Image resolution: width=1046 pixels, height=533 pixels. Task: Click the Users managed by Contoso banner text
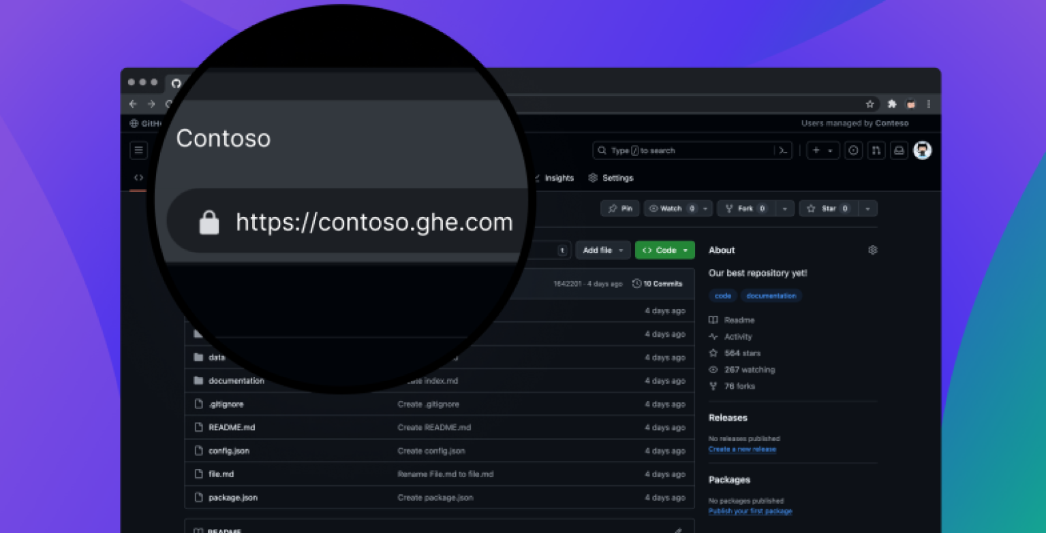click(x=855, y=123)
